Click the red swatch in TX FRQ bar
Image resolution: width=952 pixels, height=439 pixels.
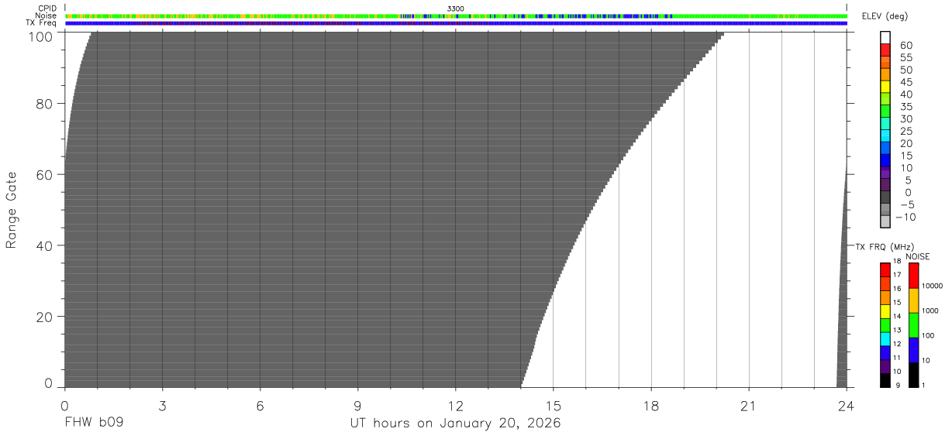885,269
